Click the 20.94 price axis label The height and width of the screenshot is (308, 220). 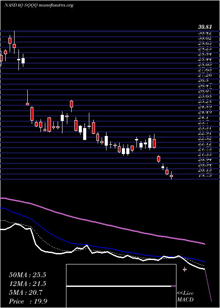point(205,160)
